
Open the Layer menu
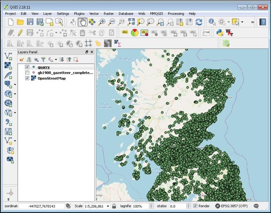[48, 13]
